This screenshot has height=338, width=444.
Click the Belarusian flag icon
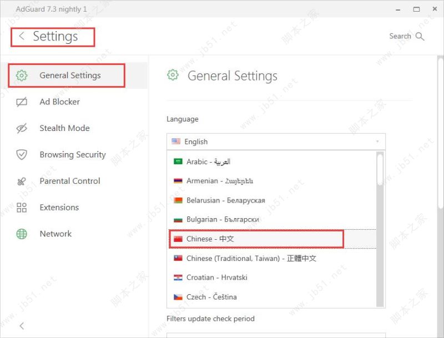pos(178,200)
